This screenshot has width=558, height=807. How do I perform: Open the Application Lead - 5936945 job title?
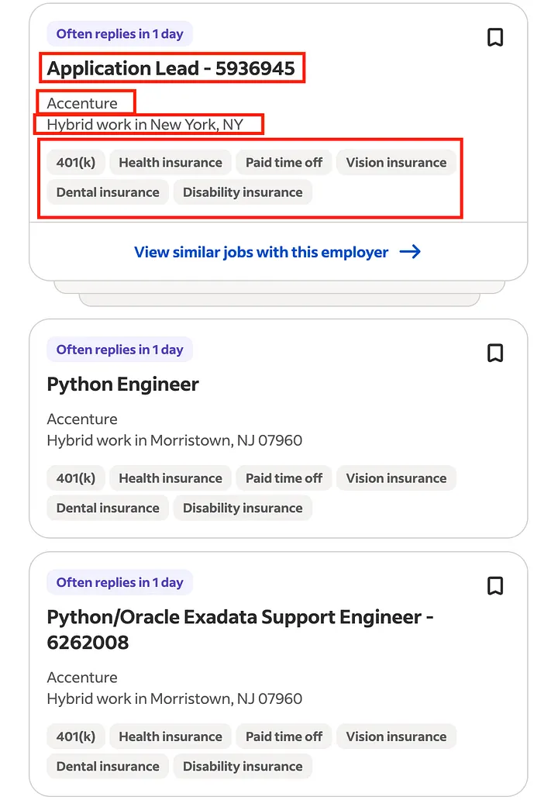[171, 68]
